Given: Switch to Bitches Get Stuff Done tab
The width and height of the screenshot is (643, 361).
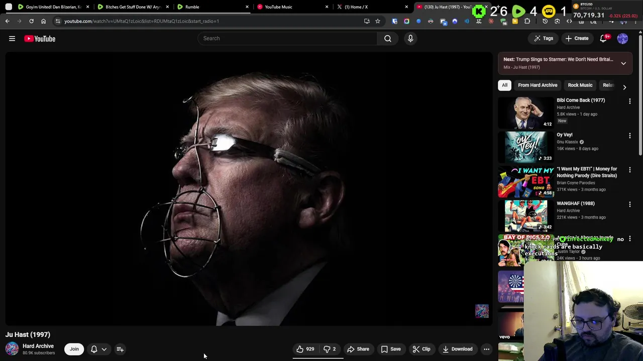Looking at the screenshot, I should (133, 7).
